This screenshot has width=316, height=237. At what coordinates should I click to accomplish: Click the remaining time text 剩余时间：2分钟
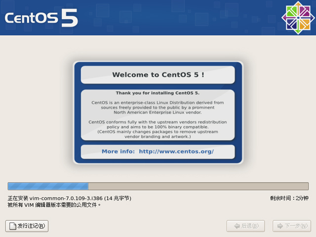point(289,198)
